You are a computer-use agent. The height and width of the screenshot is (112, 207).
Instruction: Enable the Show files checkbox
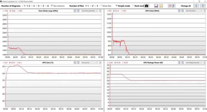pyautogui.click(x=101, y=6)
